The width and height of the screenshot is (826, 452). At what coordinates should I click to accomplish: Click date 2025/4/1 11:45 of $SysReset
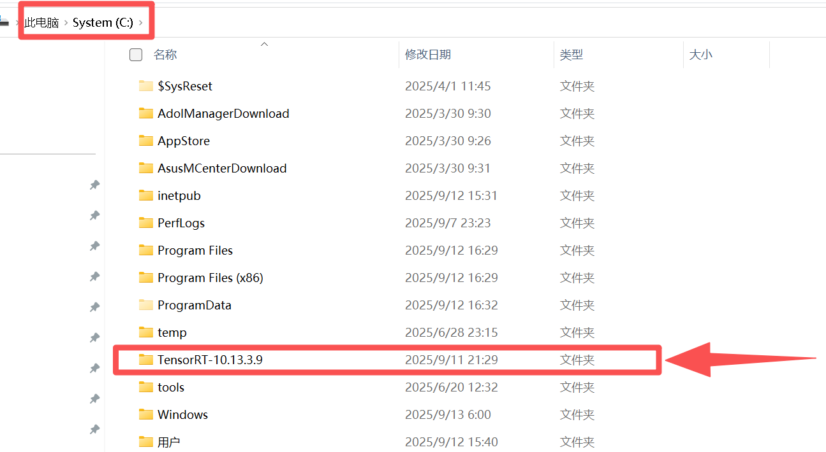[x=448, y=86]
